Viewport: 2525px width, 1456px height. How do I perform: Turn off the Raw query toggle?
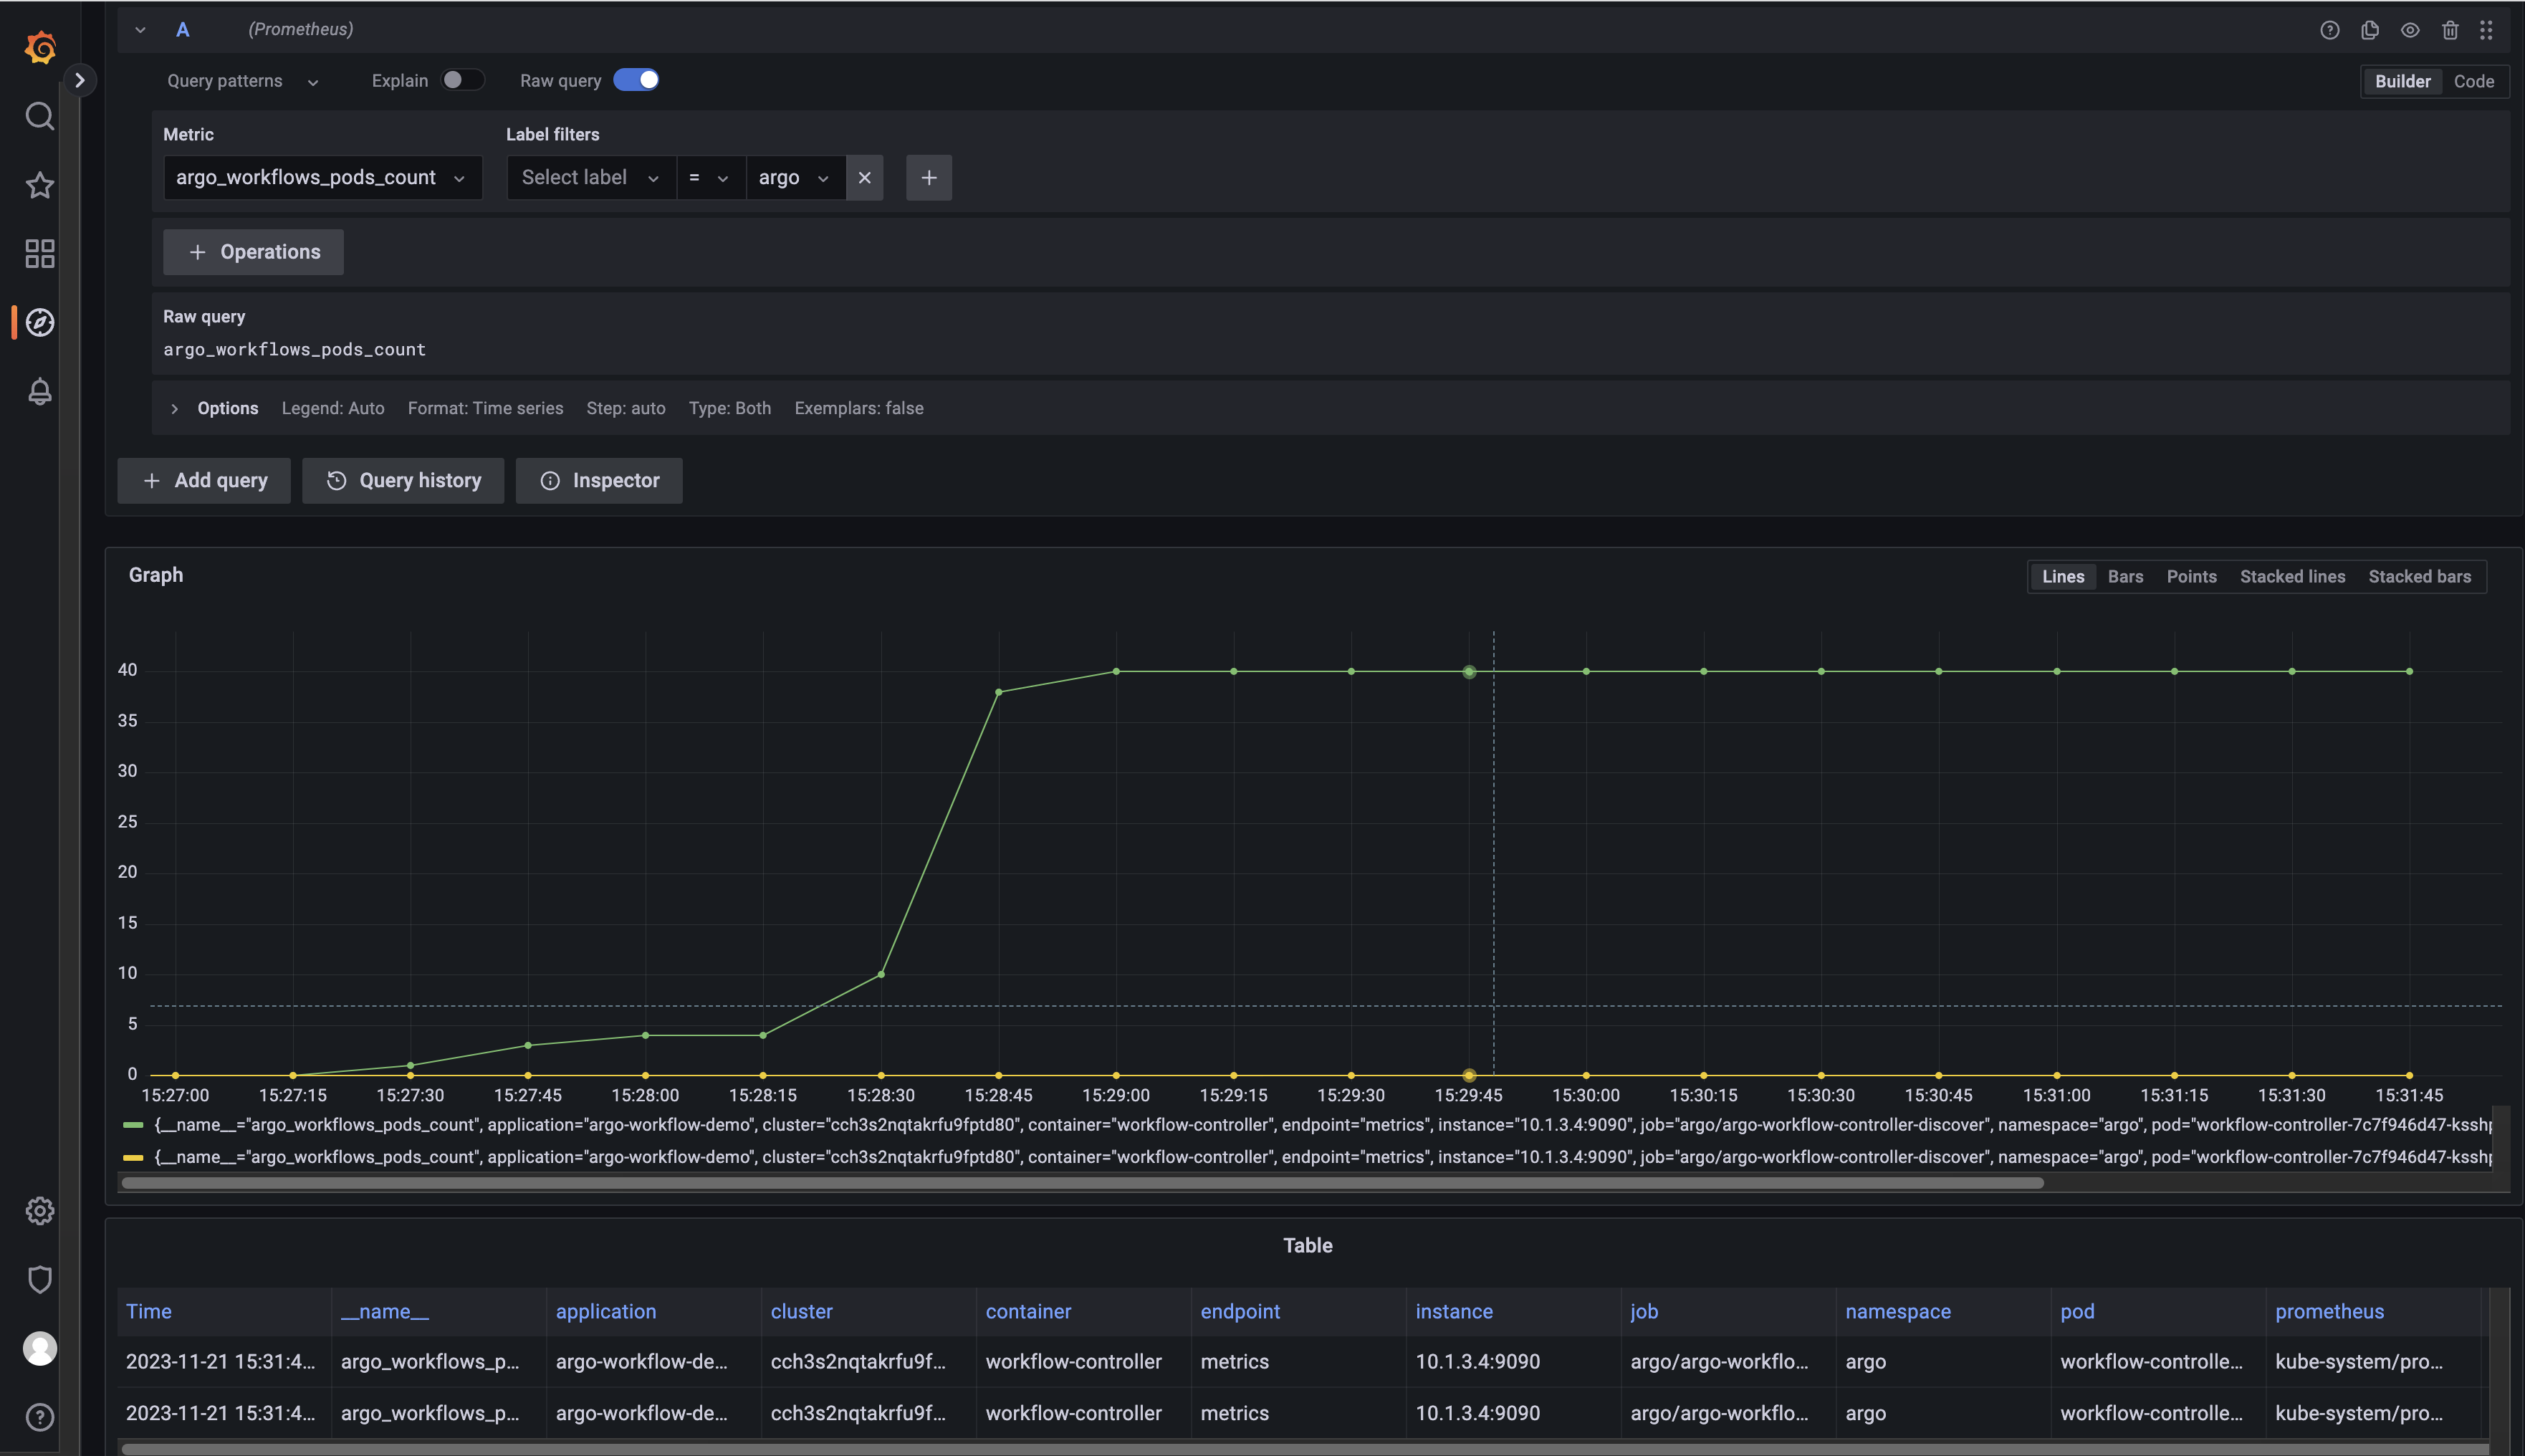coord(636,80)
